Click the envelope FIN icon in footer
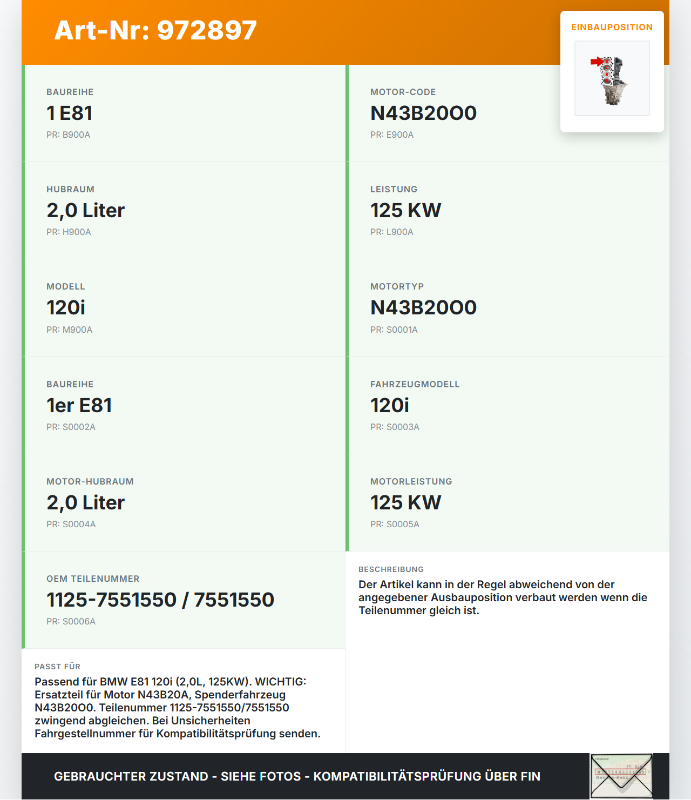The image size is (691, 800). [x=621, y=776]
